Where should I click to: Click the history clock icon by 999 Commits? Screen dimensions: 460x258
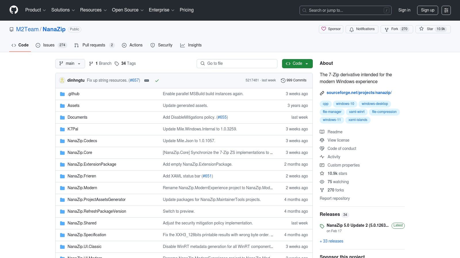(283, 81)
